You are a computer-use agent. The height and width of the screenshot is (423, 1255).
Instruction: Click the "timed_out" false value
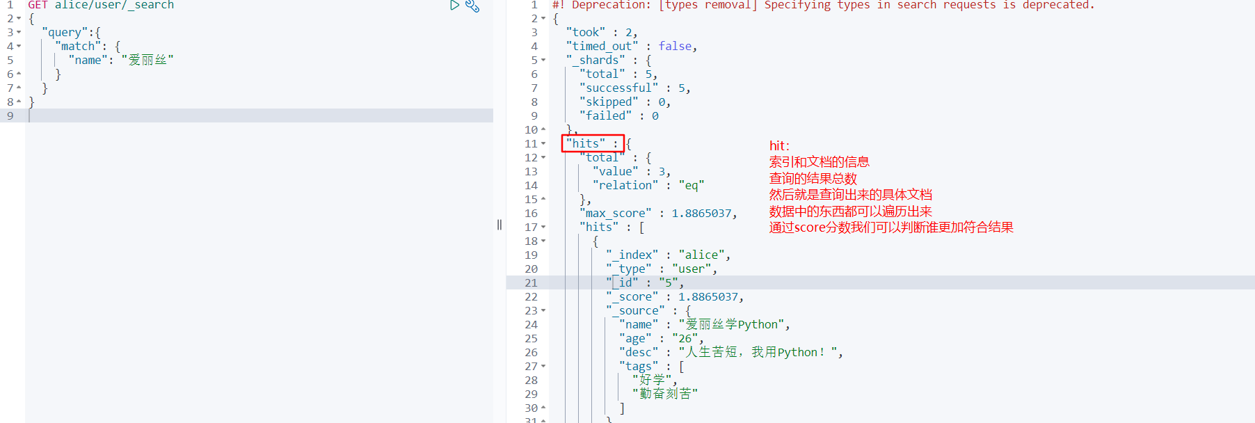pos(675,47)
